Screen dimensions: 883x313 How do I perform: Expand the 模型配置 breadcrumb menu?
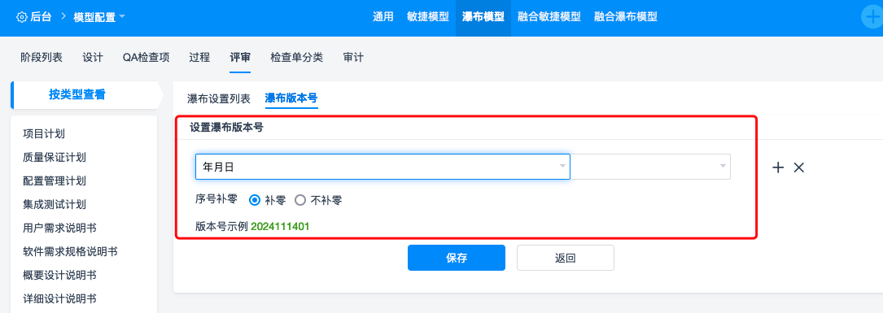[99, 17]
